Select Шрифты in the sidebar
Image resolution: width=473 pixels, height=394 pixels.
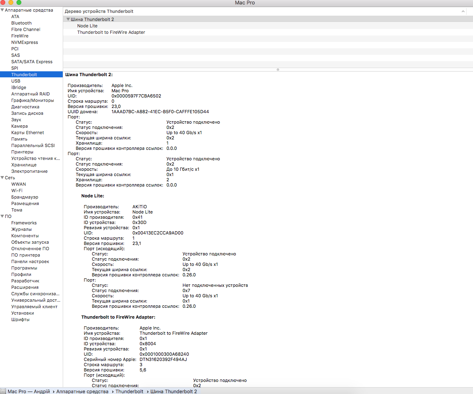[x=21, y=319]
